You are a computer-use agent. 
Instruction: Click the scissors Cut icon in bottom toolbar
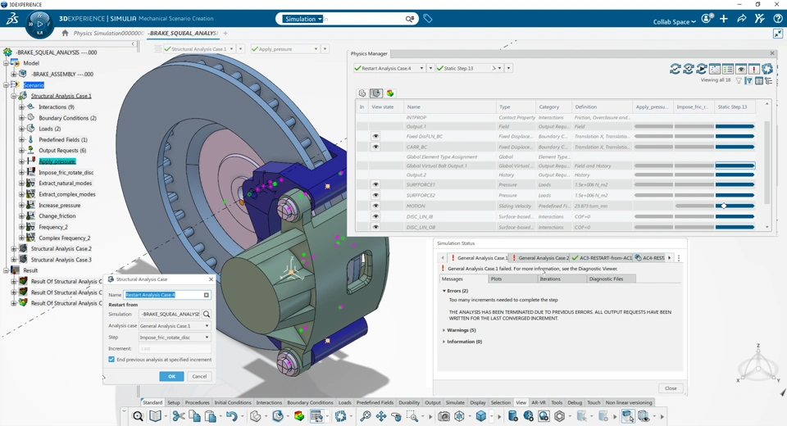[179, 416]
